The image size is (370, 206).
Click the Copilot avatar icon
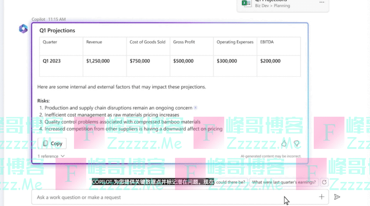coord(23,29)
